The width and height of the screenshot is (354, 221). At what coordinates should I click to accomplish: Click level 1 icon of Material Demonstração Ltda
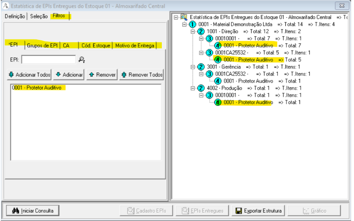[192, 25]
